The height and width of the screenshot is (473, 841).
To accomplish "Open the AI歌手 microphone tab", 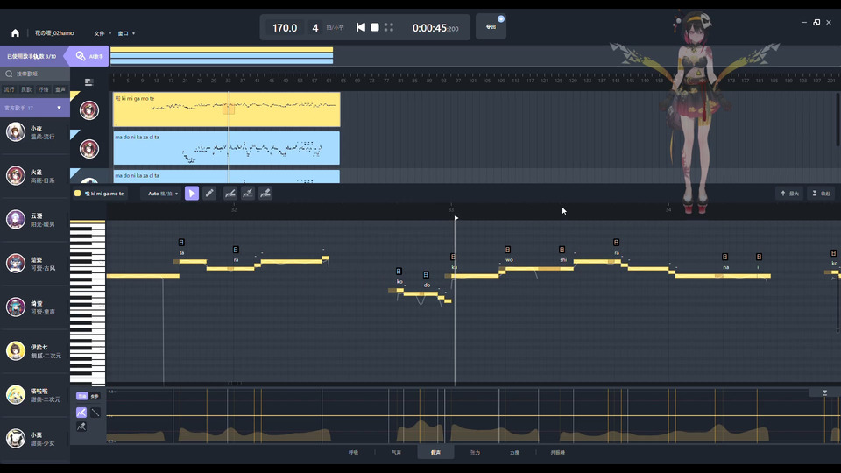I will click(x=89, y=56).
